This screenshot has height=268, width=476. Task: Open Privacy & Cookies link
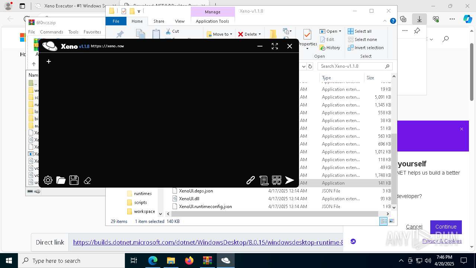click(442, 241)
